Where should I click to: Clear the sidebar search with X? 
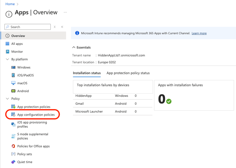[x=55, y=27]
